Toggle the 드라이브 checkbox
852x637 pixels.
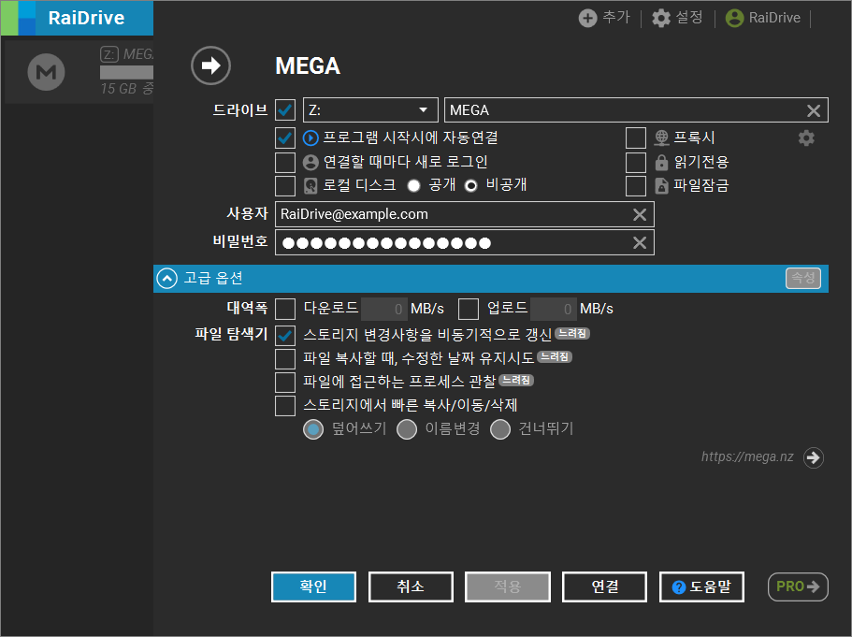click(x=285, y=109)
